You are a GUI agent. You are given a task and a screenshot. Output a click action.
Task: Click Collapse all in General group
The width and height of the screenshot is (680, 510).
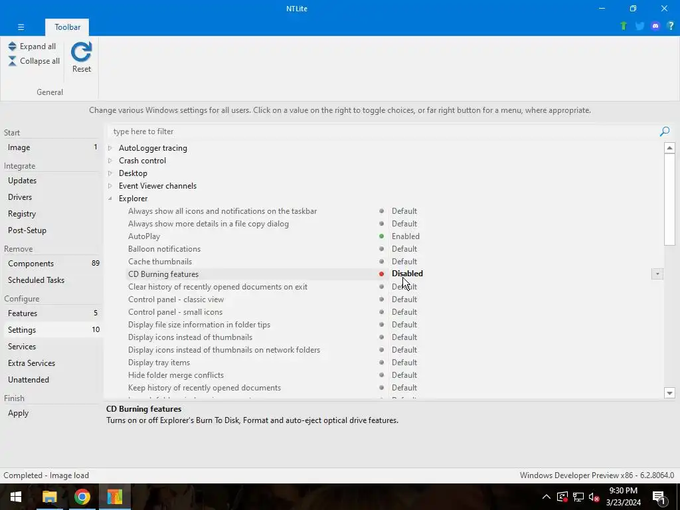pyautogui.click(x=34, y=61)
